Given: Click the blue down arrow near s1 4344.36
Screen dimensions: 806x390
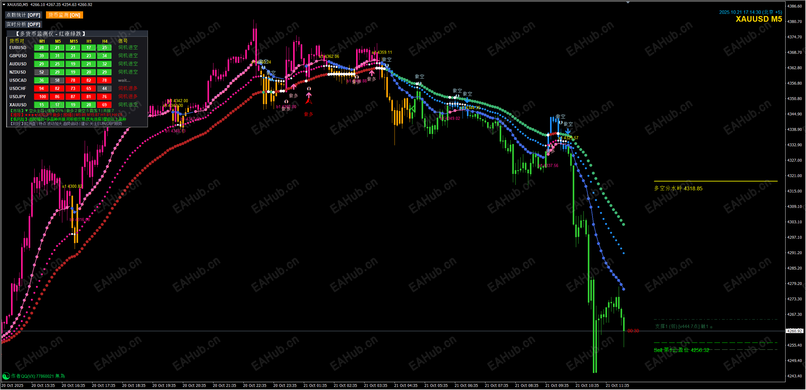Looking at the screenshot, I should coord(467,101).
